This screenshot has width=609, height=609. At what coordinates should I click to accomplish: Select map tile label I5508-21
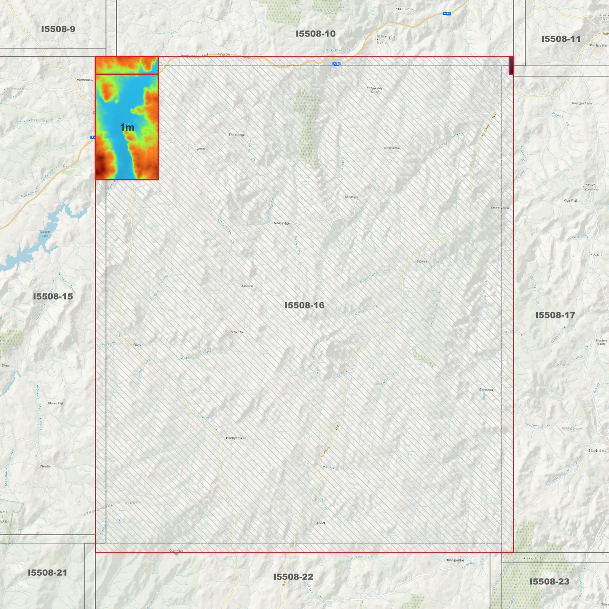(x=47, y=573)
